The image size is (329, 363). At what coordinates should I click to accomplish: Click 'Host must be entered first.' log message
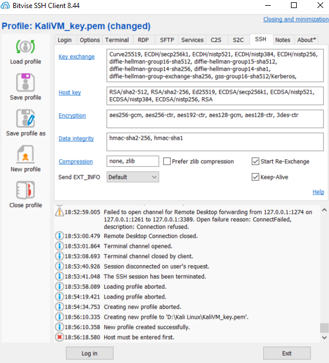pos(139,337)
